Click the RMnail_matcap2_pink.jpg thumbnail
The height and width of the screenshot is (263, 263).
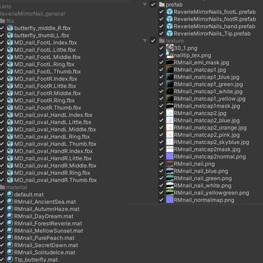coord(170,135)
